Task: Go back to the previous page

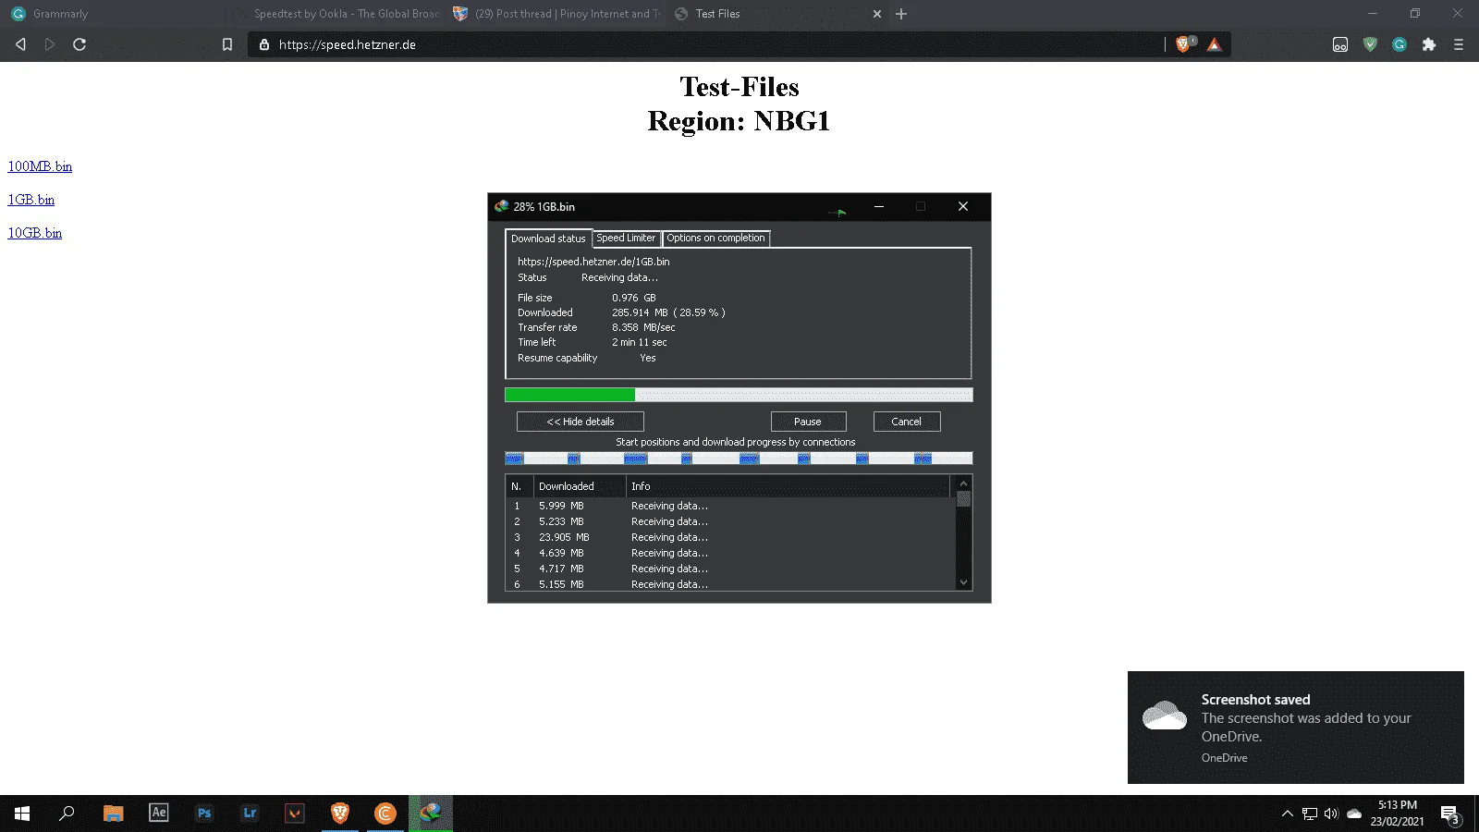Action: 20,44
